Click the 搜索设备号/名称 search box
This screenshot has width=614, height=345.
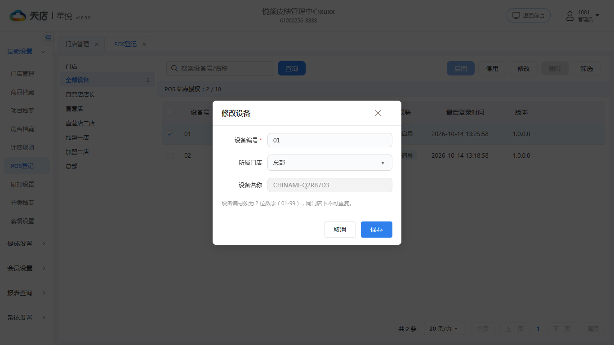pos(220,68)
